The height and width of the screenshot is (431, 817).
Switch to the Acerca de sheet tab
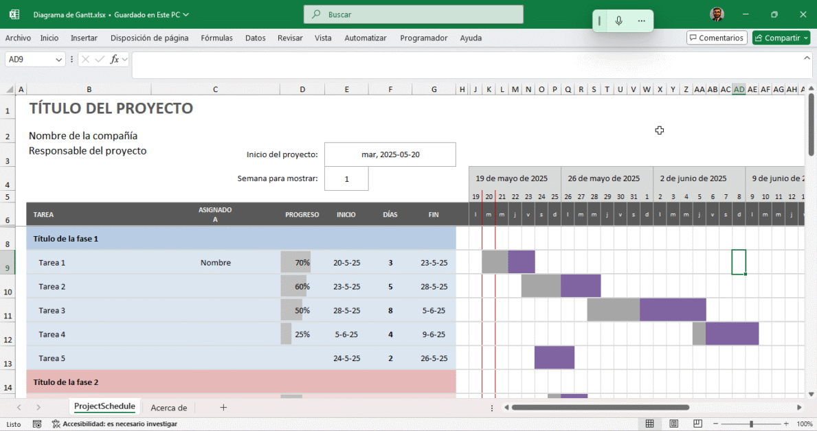pyautogui.click(x=168, y=408)
